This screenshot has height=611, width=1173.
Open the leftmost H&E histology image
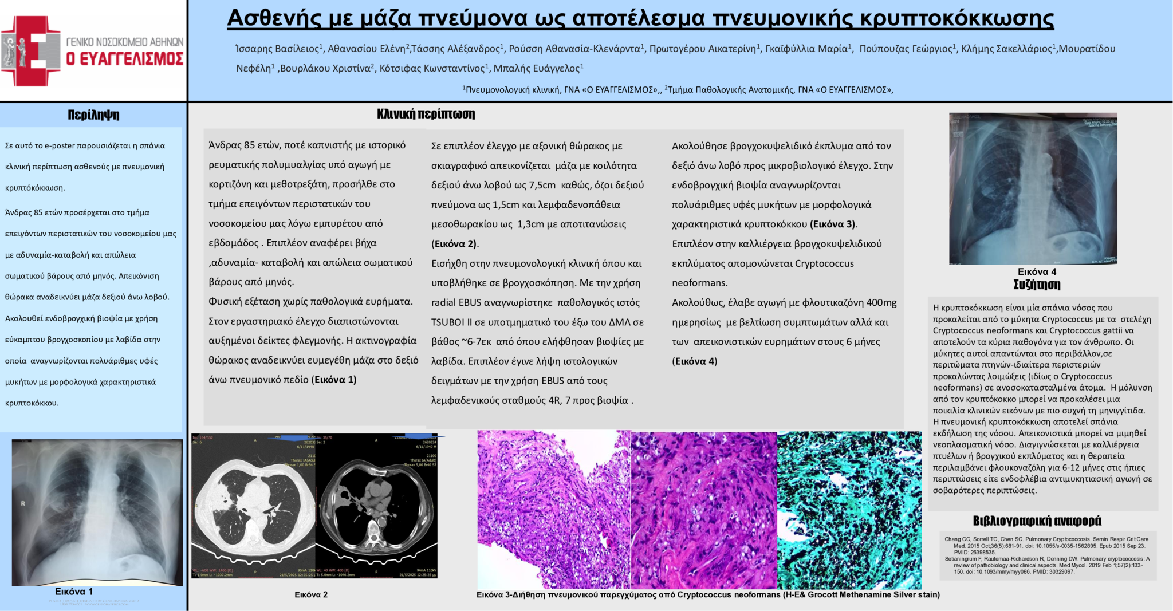[553, 509]
